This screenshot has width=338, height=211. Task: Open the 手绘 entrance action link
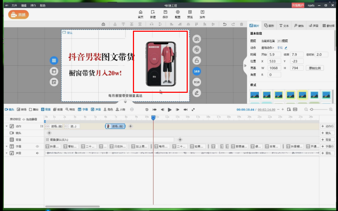point(280,48)
